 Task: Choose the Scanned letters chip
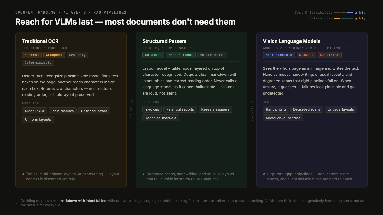94,111
